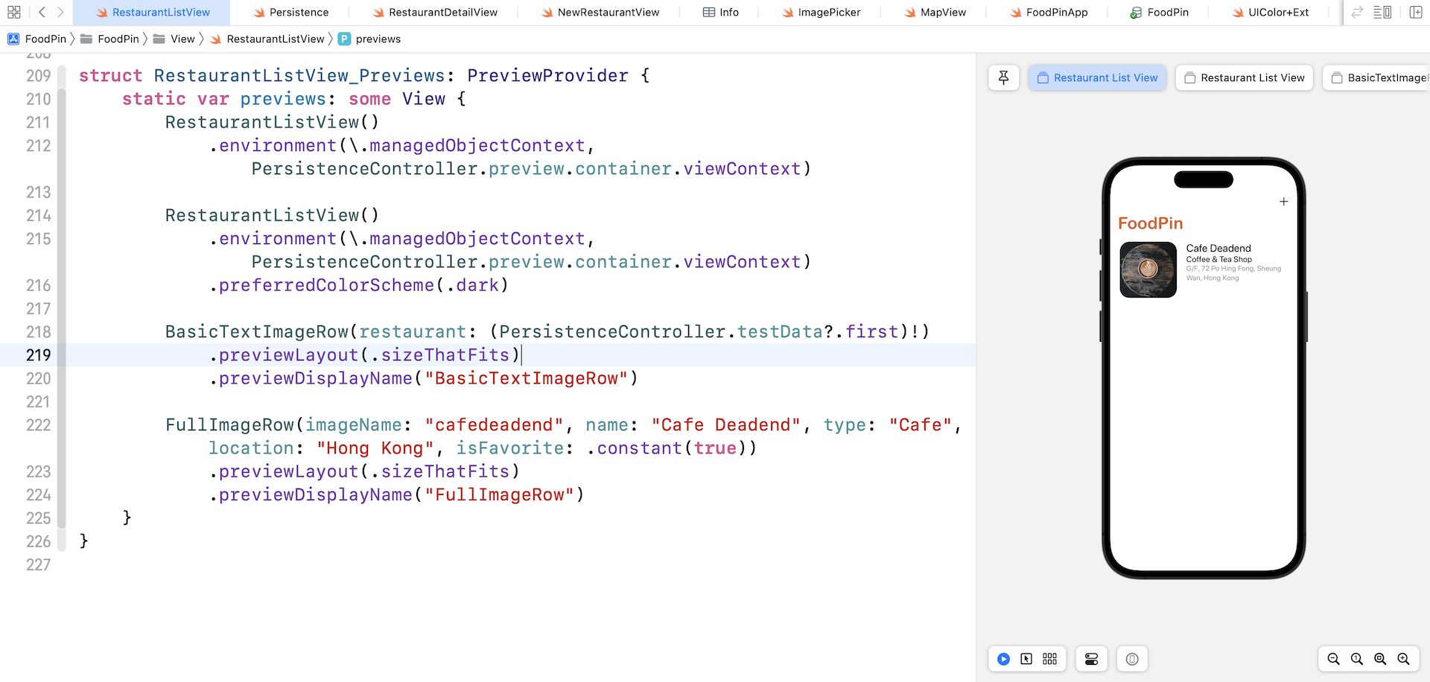Zoom preview to 100%
The width and height of the screenshot is (1430, 682).
pos(1357,659)
